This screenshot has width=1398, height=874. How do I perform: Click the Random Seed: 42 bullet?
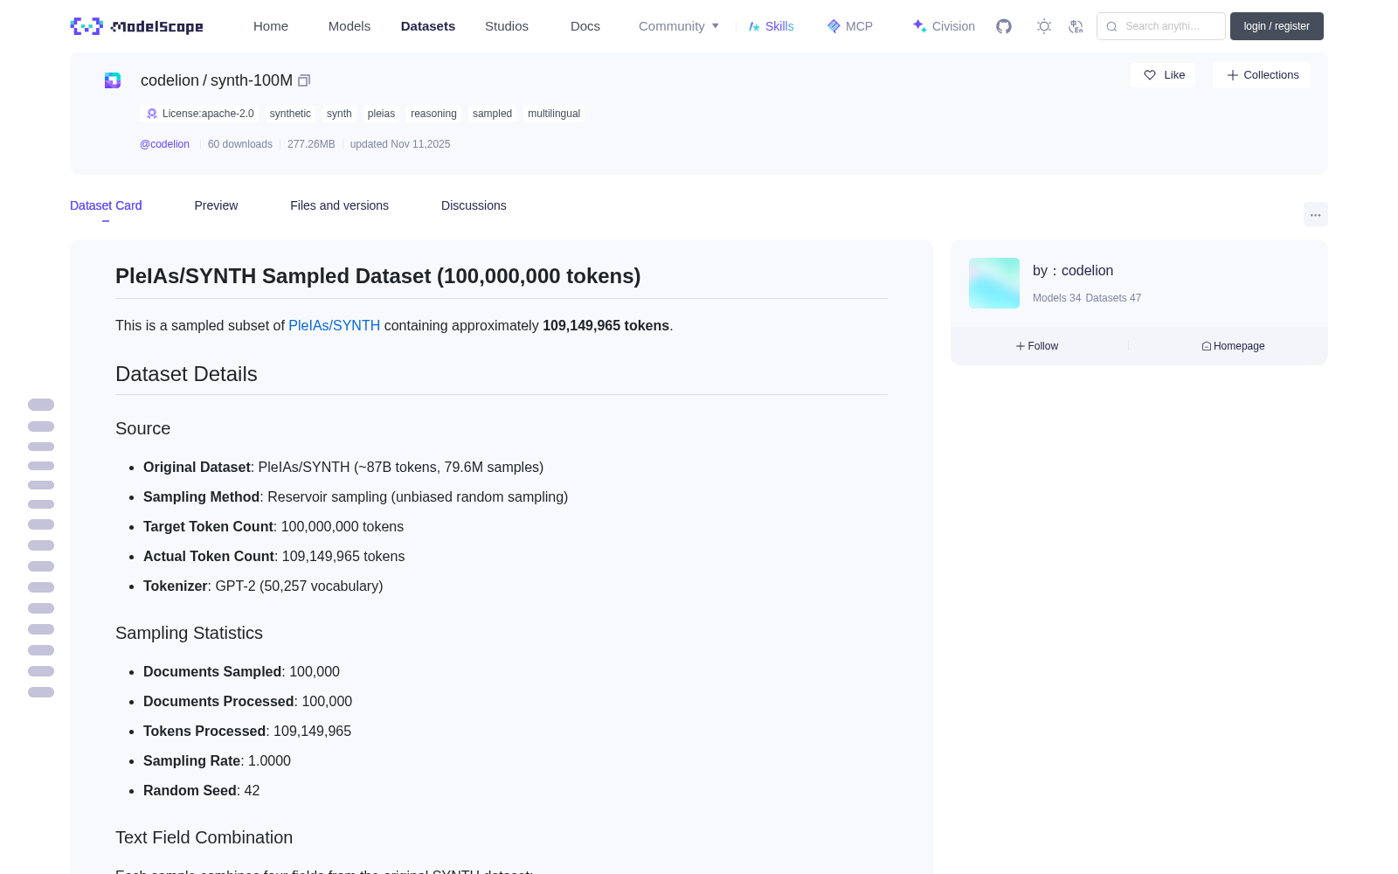coord(201,790)
